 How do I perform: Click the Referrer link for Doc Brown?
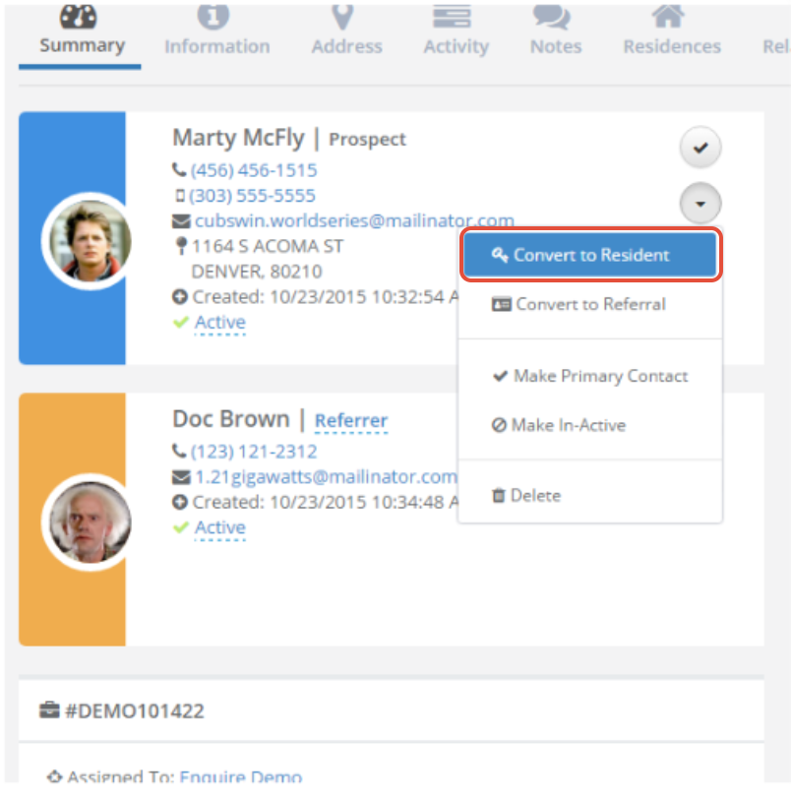coord(351,421)
